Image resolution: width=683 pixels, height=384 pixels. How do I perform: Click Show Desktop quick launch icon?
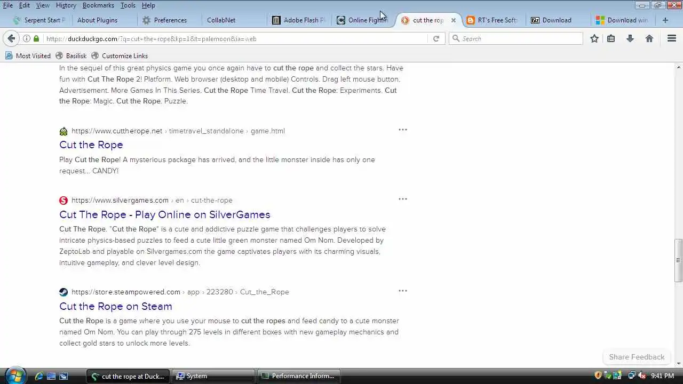pyautogui.click(x=51, y=376)
